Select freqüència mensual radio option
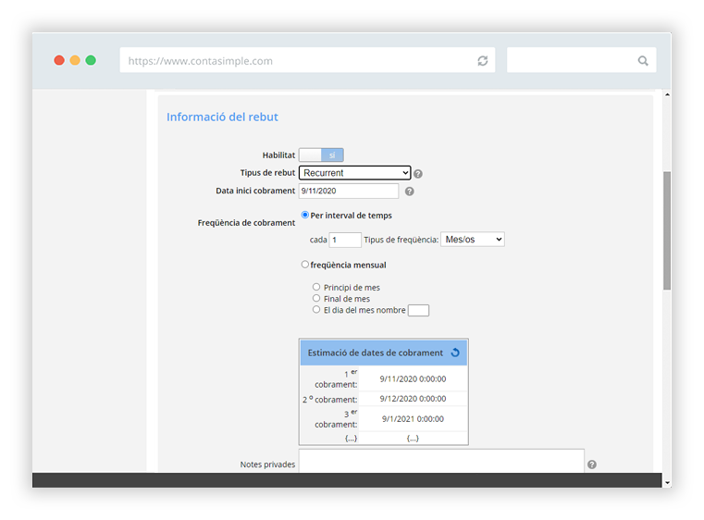Screen dimensions: 704x520 coord(305,265)
